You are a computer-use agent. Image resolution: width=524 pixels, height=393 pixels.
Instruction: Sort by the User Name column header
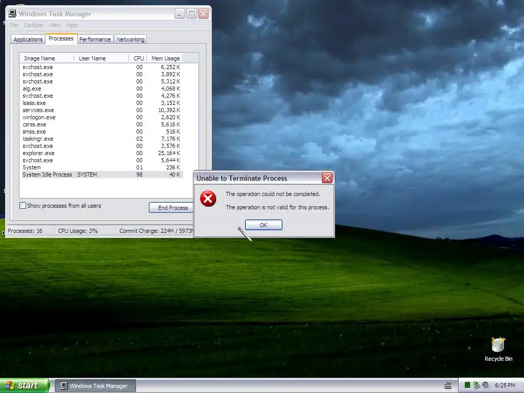[101, 58]
